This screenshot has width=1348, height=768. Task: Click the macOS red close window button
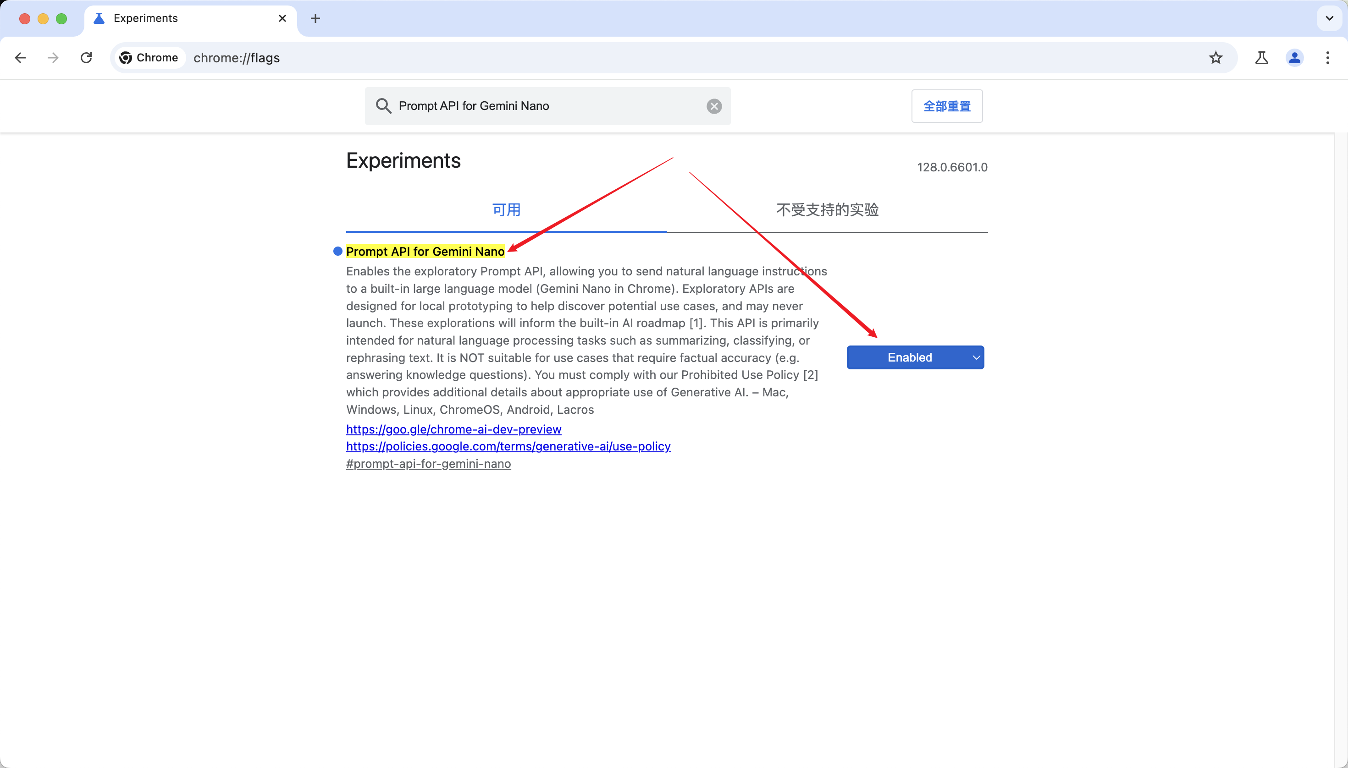pos(24,18)
